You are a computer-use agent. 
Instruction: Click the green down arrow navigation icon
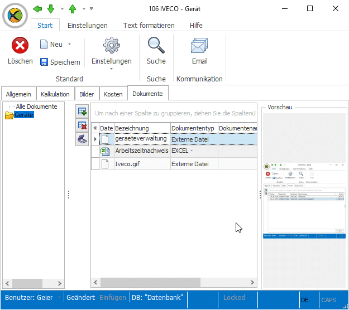[x=51, y=9]
